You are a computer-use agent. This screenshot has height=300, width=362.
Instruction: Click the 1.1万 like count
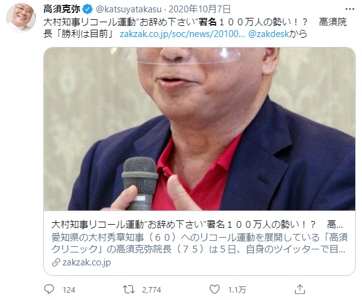pos(237,290)
